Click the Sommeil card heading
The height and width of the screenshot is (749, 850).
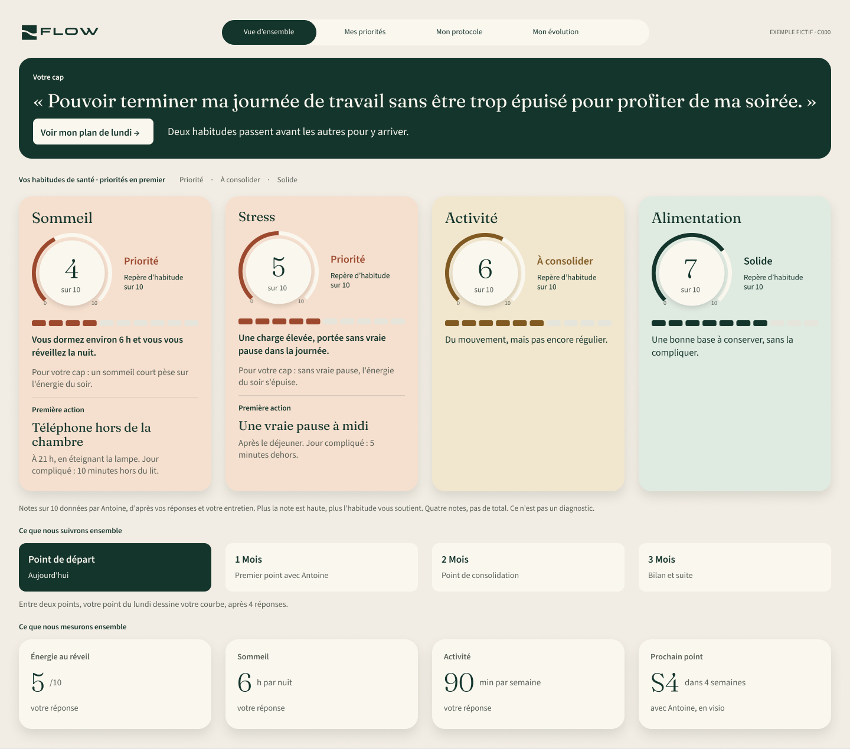point(62,218)
